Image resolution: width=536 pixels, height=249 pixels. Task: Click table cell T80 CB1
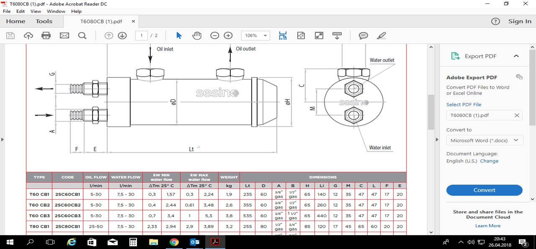pos(39,226)
